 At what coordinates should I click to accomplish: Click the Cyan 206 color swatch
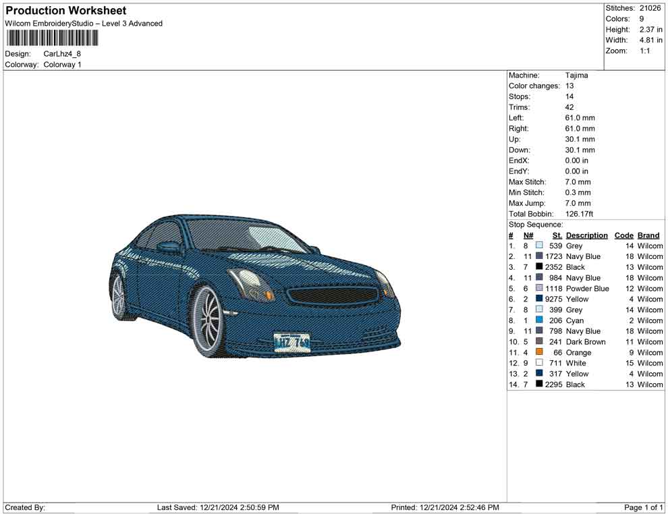coord(539,320)
